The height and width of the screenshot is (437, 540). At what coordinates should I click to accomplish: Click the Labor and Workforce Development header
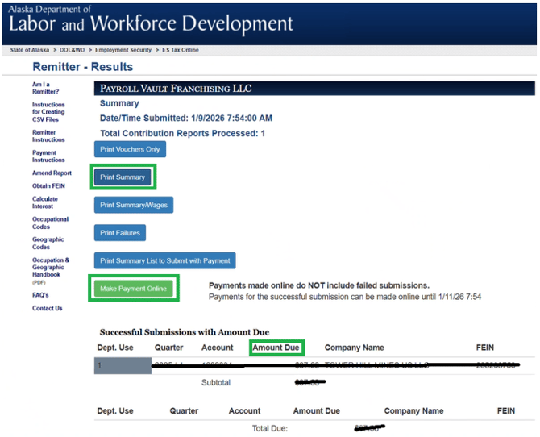coord(151,23)
